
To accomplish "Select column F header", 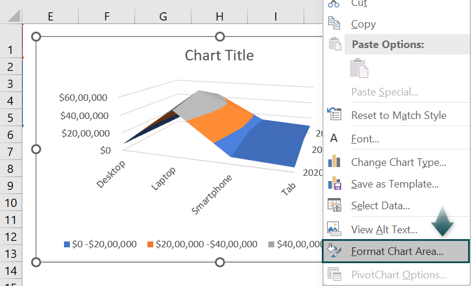I will tap(107, 16).
